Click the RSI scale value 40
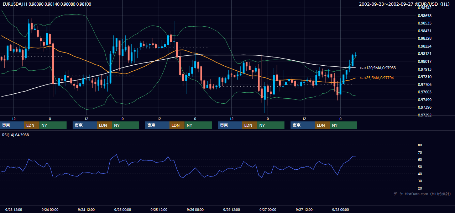Viewport: 455px width, 213px height. pos(420,174)
